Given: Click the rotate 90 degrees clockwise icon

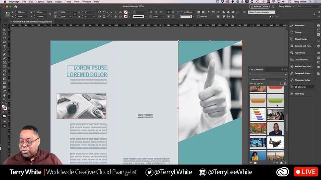Looking at the screenshot, I should coord(99,12).
